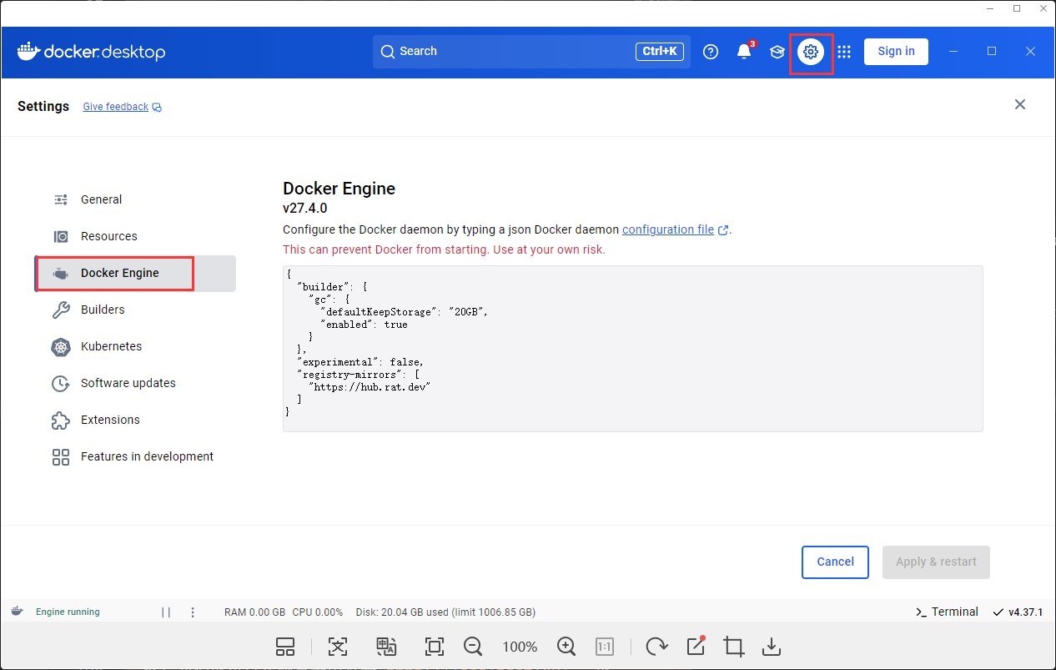This screenshot has height=670, width=1056.
Task: Click the help question mark icon
Action: click(x=711, y=52)
